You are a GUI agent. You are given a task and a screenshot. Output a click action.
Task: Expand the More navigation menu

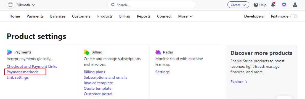pyautogui.click(x=185, y=16)
